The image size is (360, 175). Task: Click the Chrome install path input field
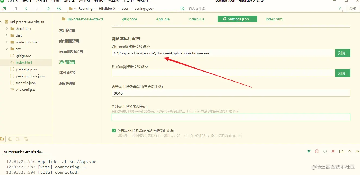point(223,53)
